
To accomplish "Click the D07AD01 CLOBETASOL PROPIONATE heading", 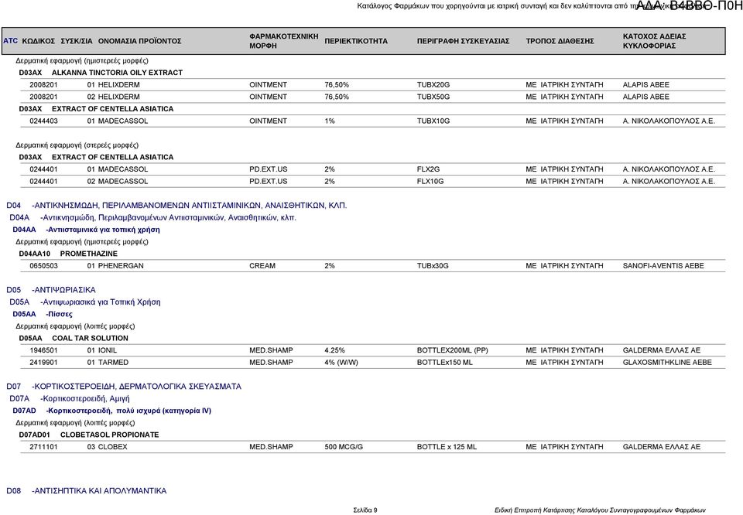I will click(x=89, y=435).
